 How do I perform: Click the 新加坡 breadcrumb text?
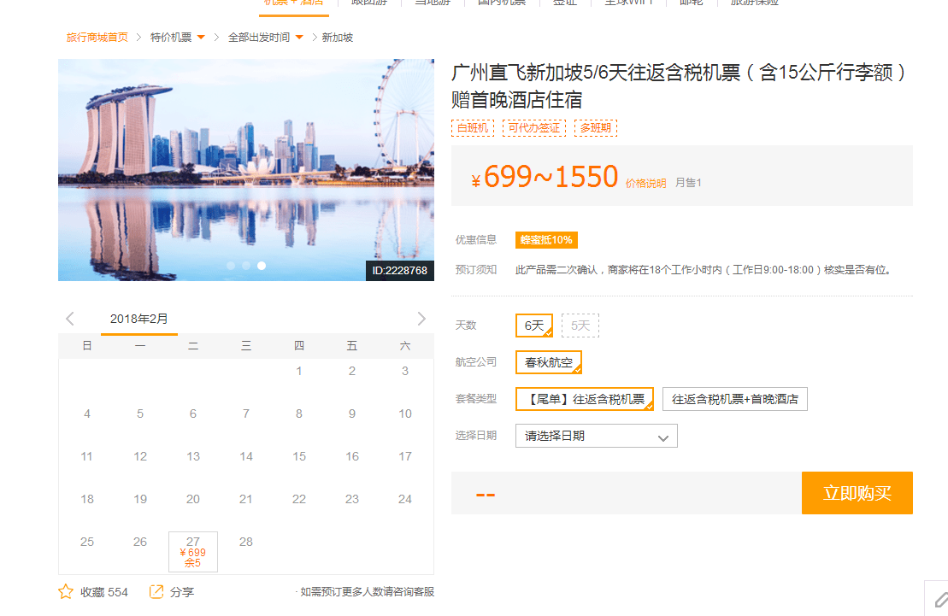pos(338,38)
